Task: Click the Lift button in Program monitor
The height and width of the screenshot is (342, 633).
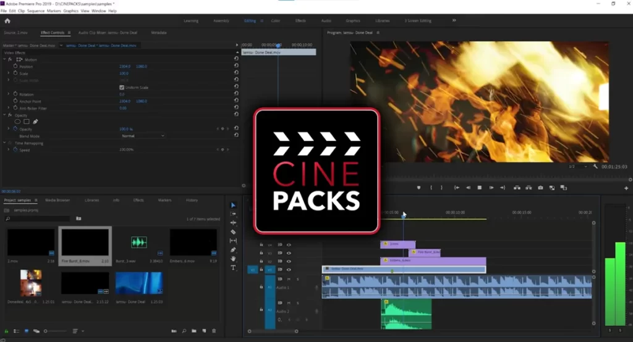Action: (517, 188)
